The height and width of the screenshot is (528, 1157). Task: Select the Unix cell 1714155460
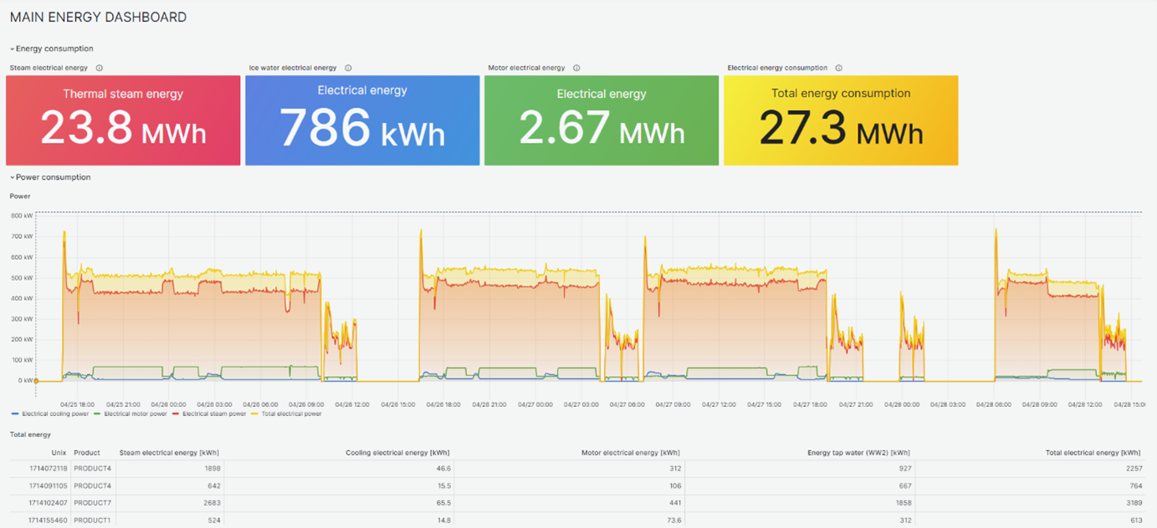coord(49,520)
